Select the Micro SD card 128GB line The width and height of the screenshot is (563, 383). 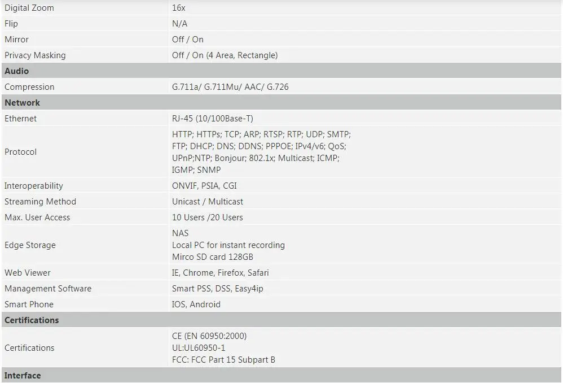(213, 257)
